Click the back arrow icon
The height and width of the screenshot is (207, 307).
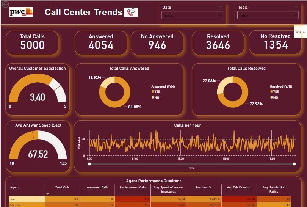pos(5,4)
